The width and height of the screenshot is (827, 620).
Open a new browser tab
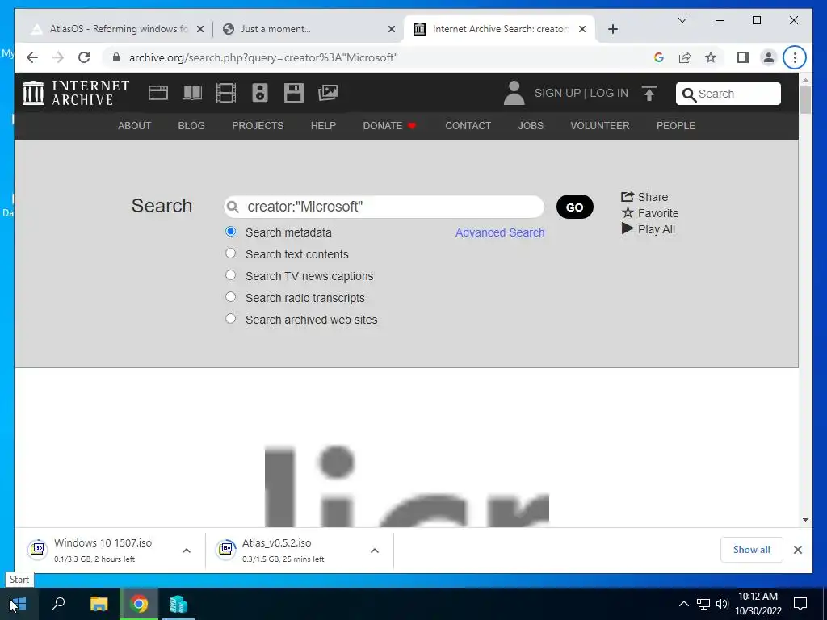coord(612,29)
